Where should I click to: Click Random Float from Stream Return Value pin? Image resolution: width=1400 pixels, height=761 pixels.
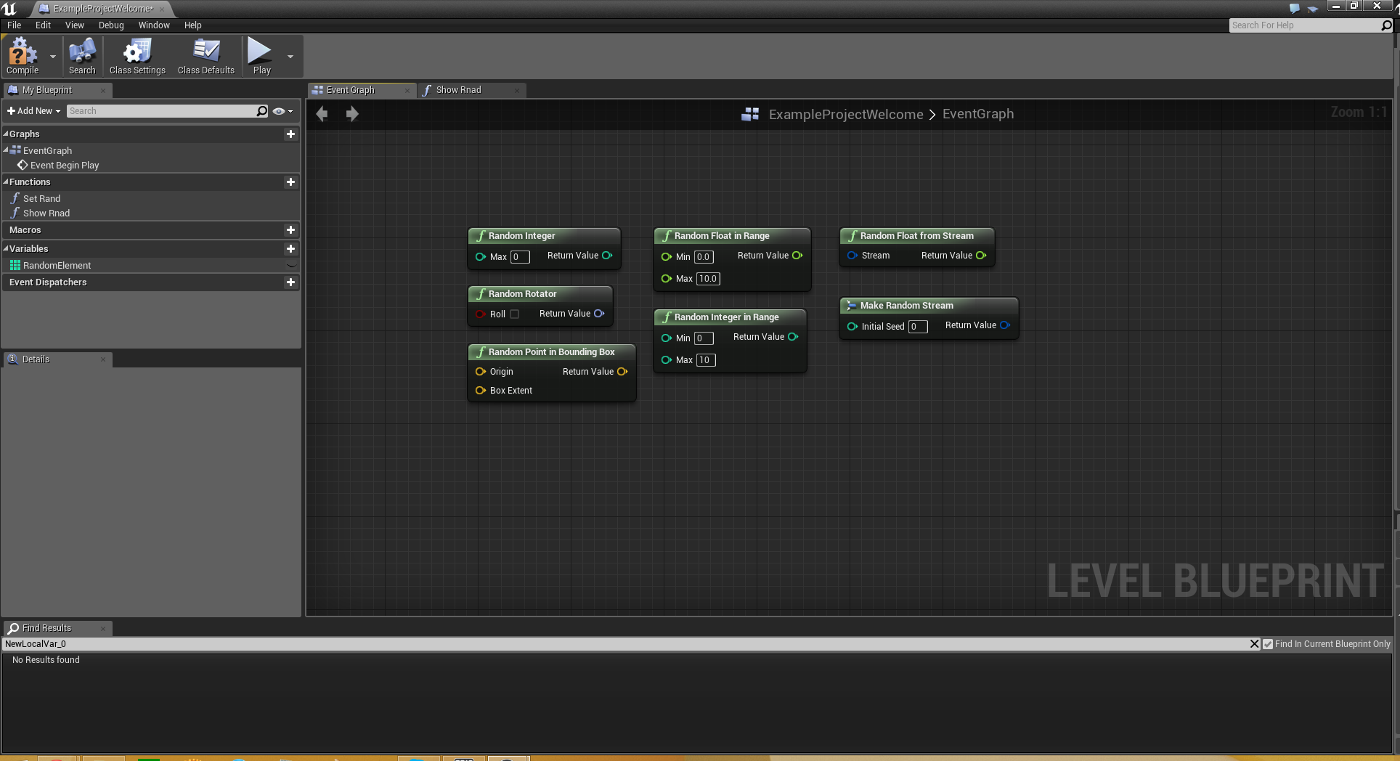(981, 256)
